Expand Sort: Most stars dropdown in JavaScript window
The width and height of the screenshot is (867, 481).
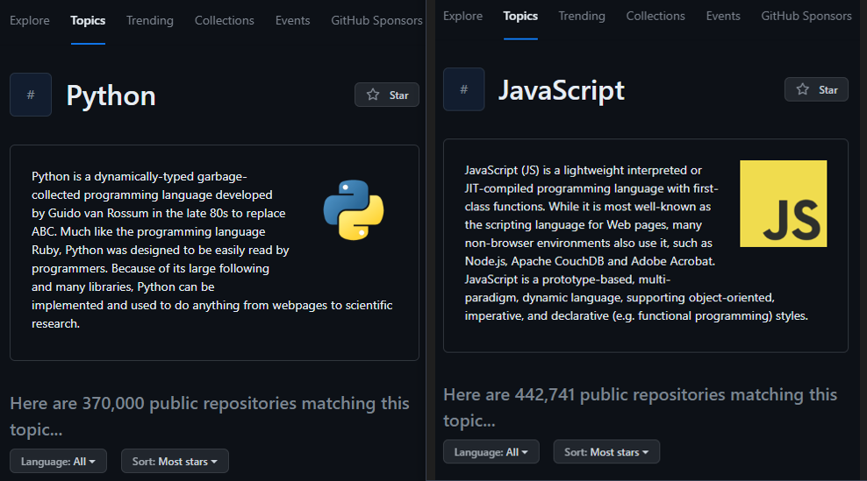click(x=606, y=452)
